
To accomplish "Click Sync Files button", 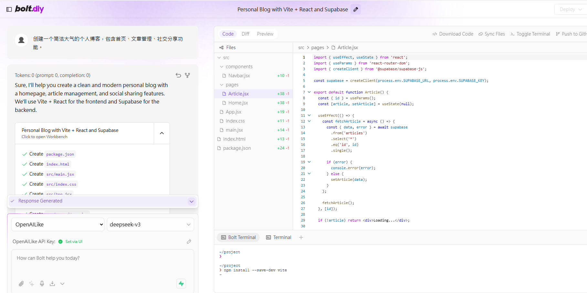I will [492, 34].
